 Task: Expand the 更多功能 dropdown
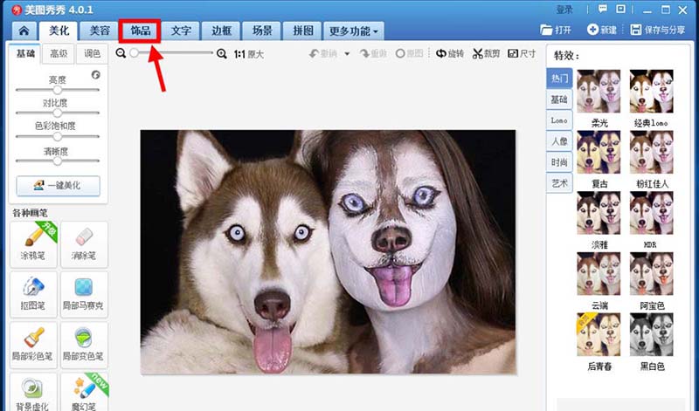click(x=354, y=31)
